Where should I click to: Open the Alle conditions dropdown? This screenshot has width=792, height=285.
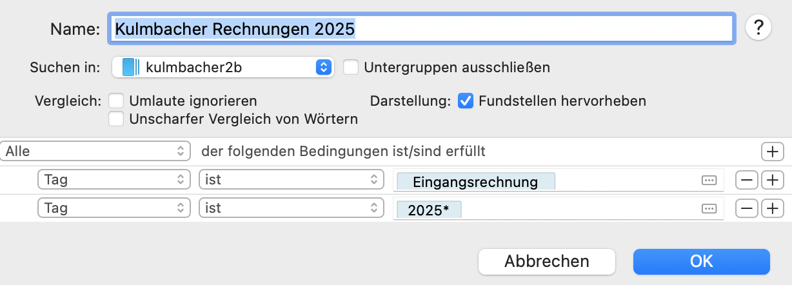[96, 152]
